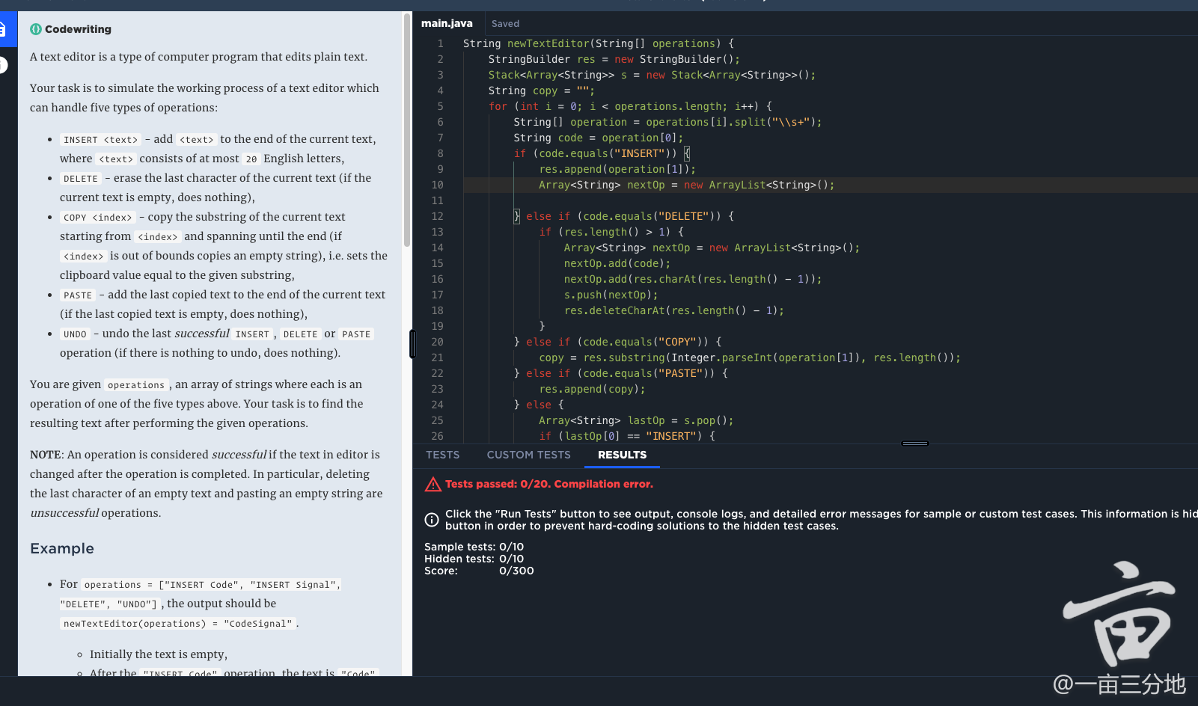Click the lastOp[0] == "INSERT" line

(627, 436)
